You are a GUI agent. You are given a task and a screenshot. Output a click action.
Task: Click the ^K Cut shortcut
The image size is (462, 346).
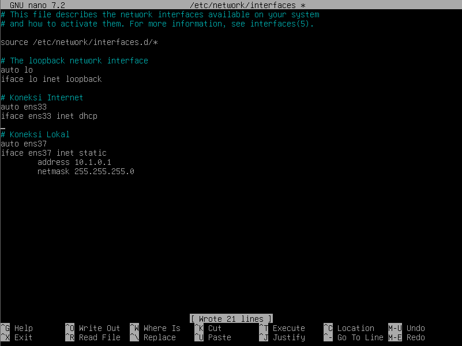coord(208,328)
